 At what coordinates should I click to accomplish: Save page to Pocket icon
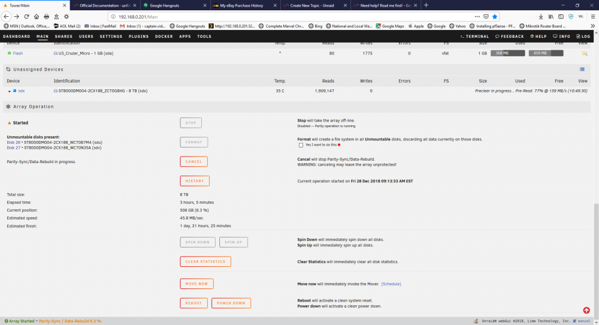click(x=486, y=16)
